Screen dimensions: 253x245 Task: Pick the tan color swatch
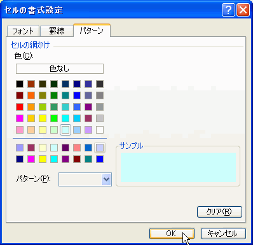click(x=31, y=130)
